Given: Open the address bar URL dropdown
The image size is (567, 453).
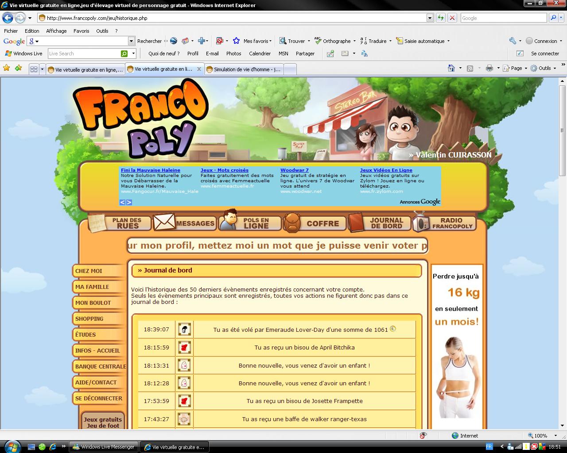Looking at the screenshot, I should tap(430, 18).
